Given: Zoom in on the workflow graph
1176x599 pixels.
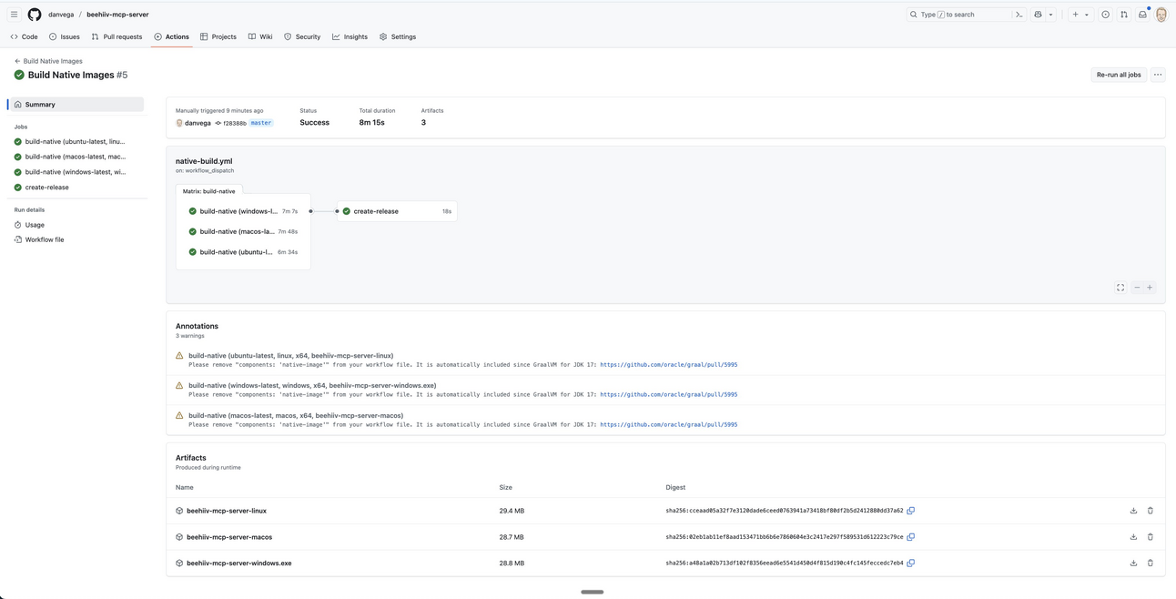Looking at the screenshot, I should [1150, 288].
